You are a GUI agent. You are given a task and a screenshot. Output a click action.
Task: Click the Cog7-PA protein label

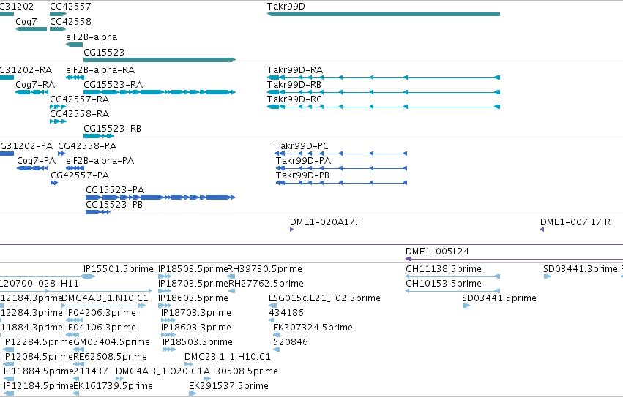point(36,161)
